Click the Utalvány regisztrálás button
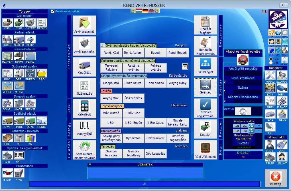Viewport: 291px width, 191px height. pyautogui.click(x=178, y=138)
